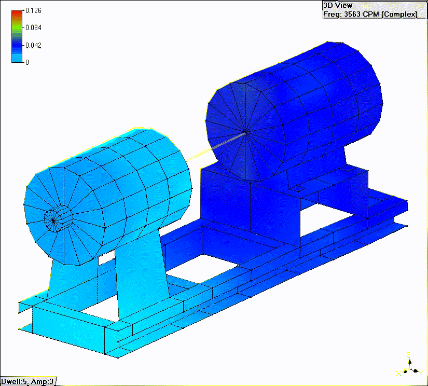Click the 3D View title label
This screenshot has width=428, height=386.
338,5
